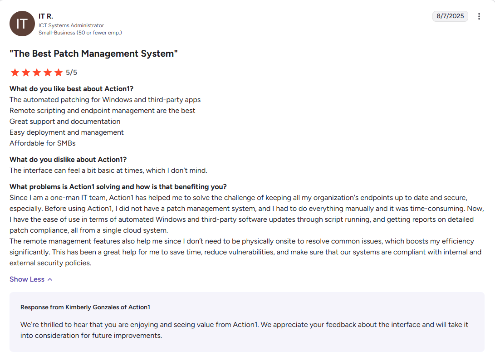Click "What do you like best" heading

[x=71, y=89]
